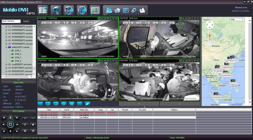Open the Map type dropdown
The height and width of the screenshot is (140, 253).
click(237, 20)
